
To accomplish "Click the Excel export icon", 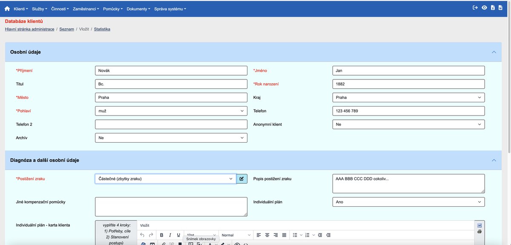I will 493,8.
